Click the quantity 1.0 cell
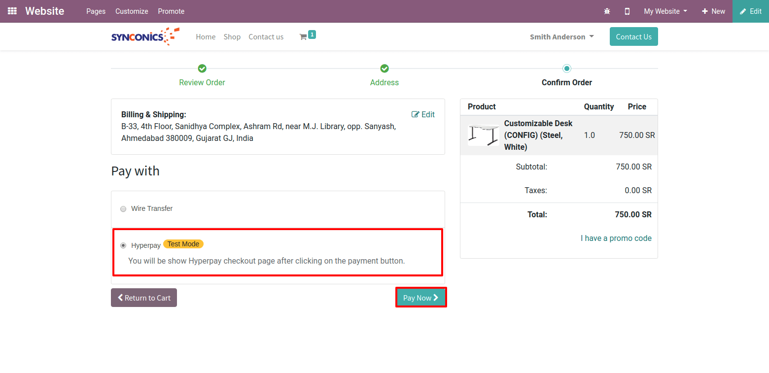 tap(590, 135)
